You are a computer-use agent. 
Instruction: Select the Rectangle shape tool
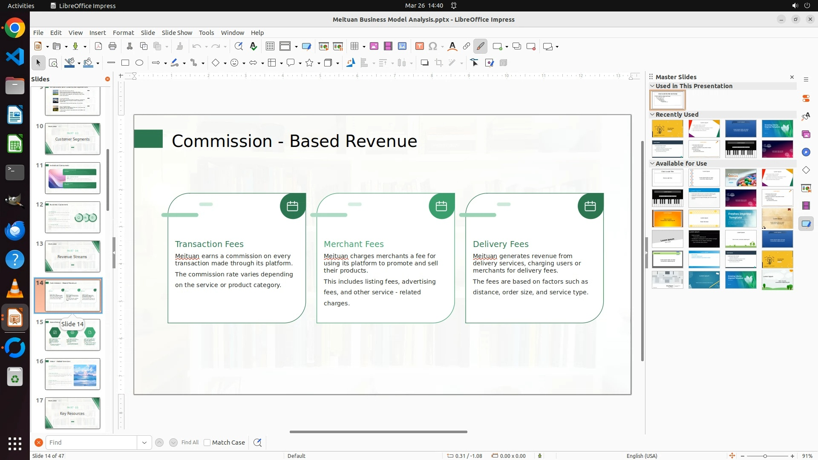125,63
